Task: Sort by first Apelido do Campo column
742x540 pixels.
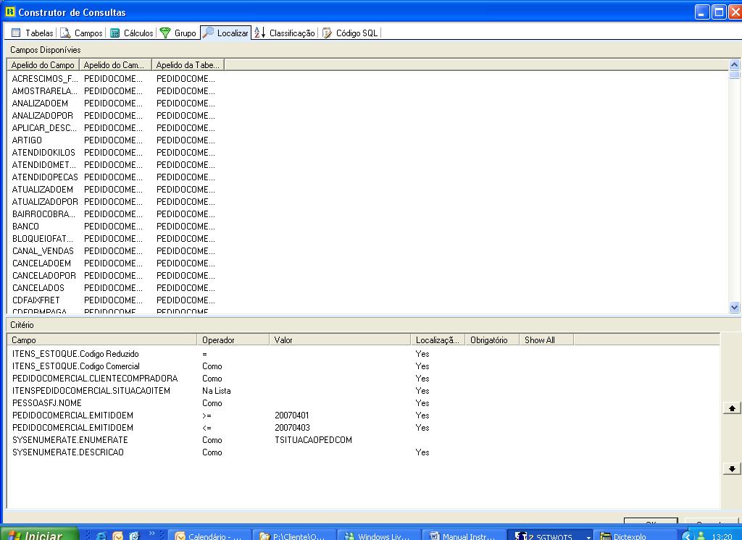Action: (x=43, y=65)
